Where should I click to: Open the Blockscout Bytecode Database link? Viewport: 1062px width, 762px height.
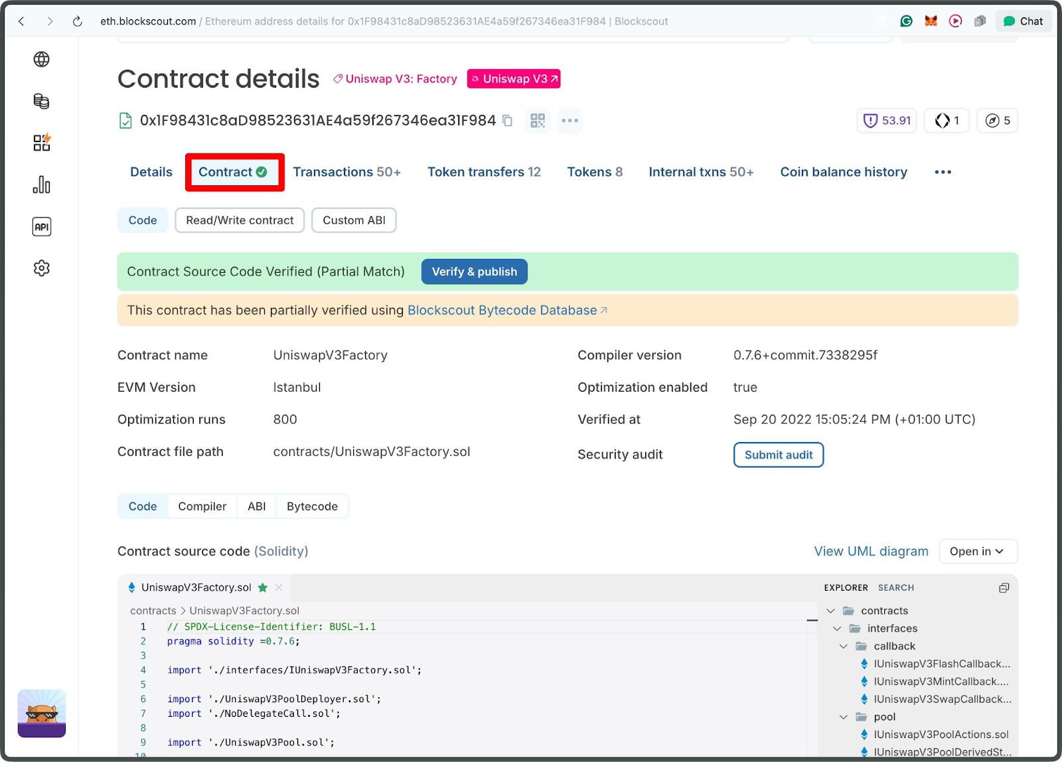click(501, 310)
